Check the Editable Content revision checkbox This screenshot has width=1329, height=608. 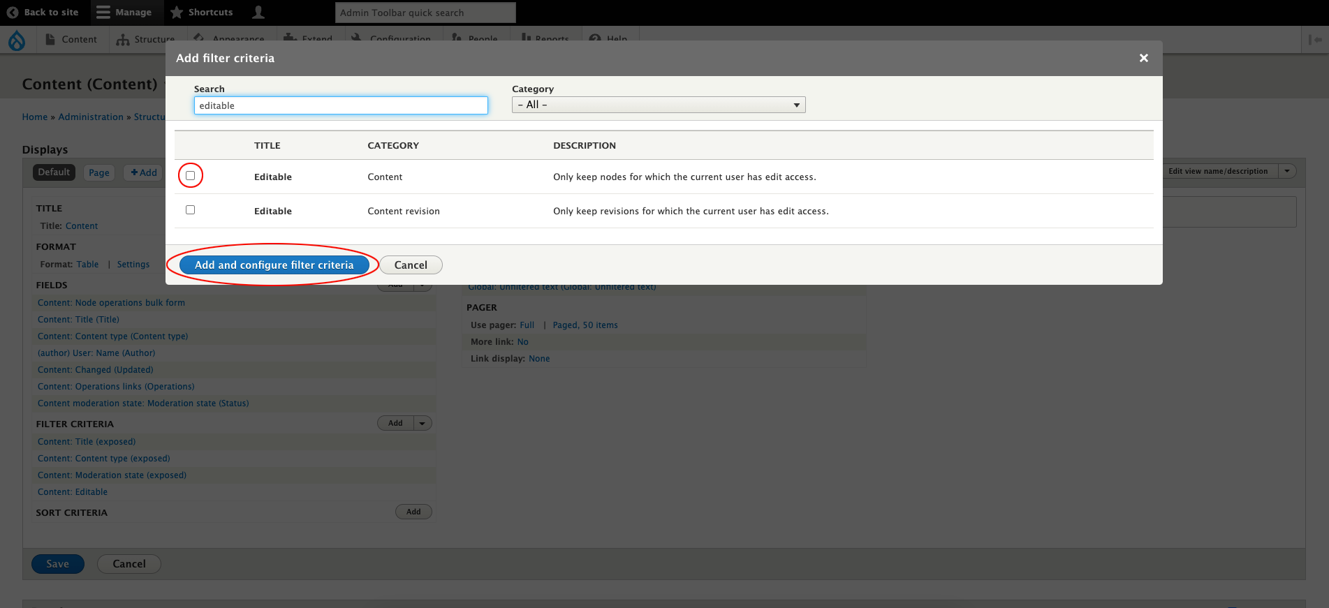tap(190, 210)
